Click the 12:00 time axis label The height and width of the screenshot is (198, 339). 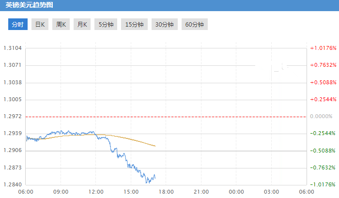(x=96, y=192)
